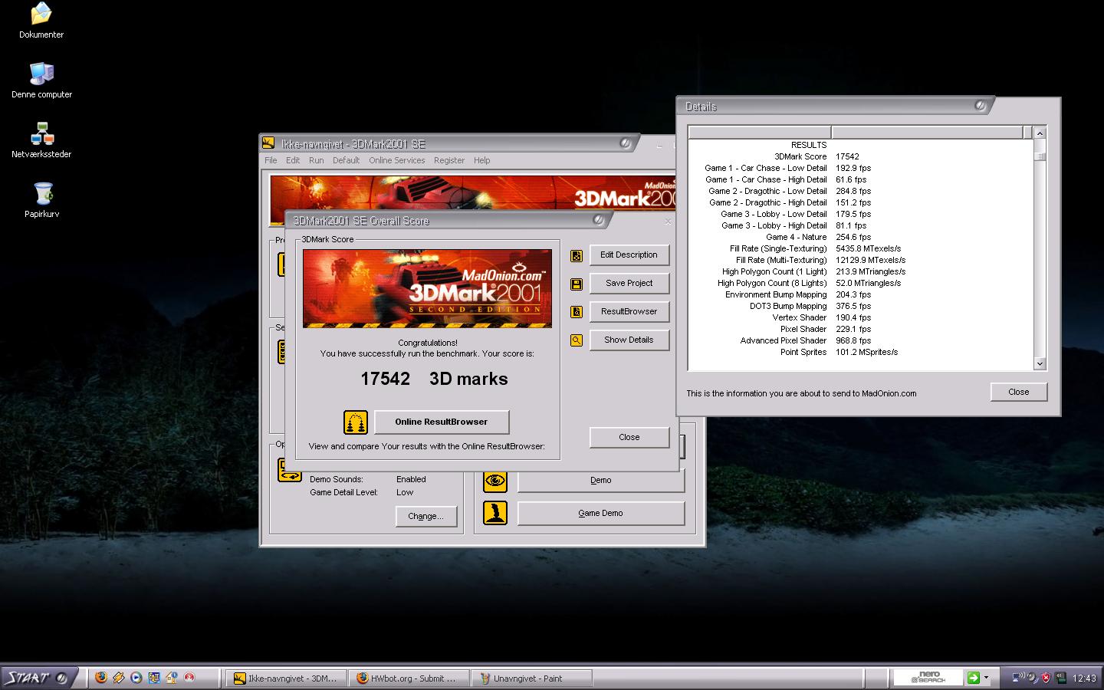Expand the Nero search dropdown arrow

coord(986,678)
